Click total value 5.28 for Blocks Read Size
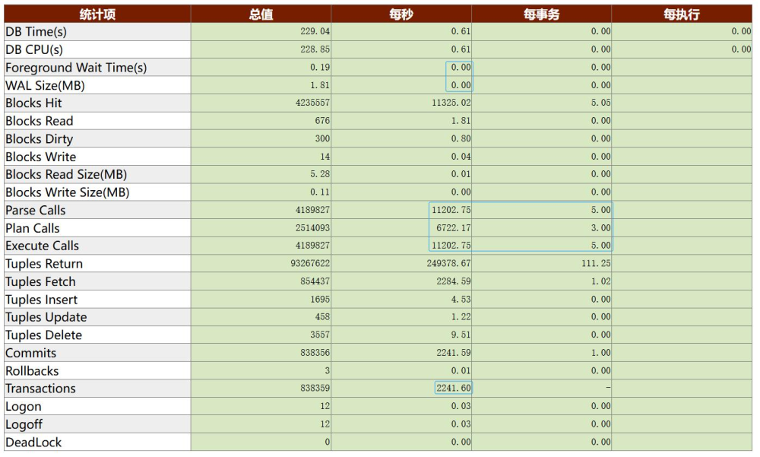The width and height of the screenshot is (760, 457). coord(320,174)
